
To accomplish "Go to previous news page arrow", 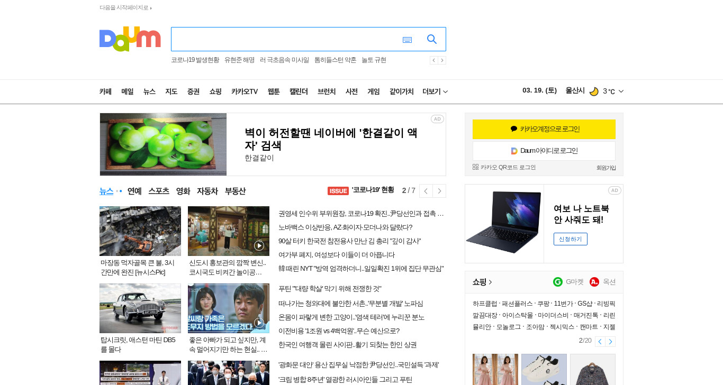I will [426, 191].
